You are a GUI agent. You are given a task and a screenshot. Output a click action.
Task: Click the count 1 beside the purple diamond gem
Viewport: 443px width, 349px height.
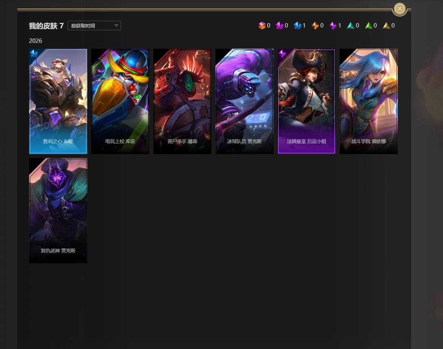[x=340, y=26]
